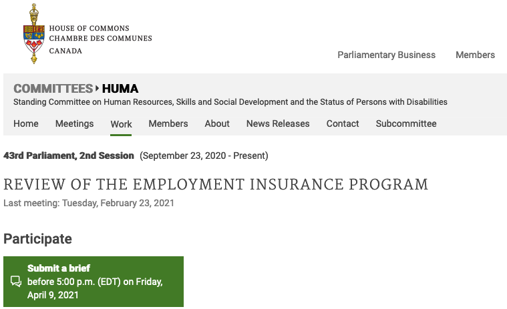Open the committee Members tab beside Work

(x=168, y=123)
